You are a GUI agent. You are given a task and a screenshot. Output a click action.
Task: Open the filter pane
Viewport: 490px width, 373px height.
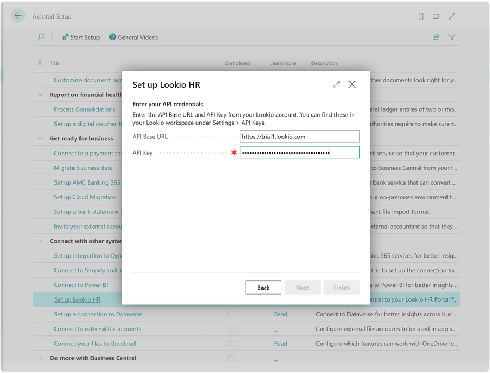[x=452, y=37]
